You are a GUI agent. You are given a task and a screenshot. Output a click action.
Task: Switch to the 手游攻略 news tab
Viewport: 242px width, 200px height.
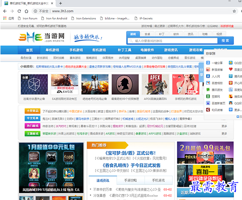click(x=131, y=180)
